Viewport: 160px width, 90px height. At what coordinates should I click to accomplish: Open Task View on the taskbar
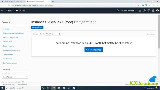tap(48, 88)
